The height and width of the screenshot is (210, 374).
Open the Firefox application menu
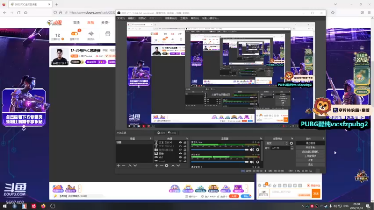(369, 13)
